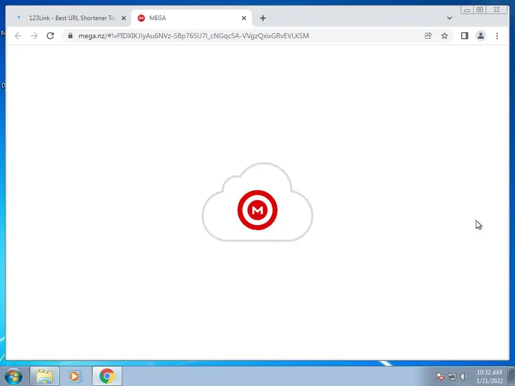Show desktop using the taskbar edge button
Screen dimensions: 515x386
click(511, 376)
